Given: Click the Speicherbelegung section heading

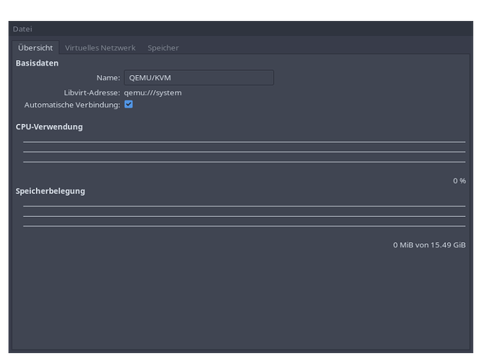Looking at the screenshot, I should pyautogui.click(x=51, y=191).
